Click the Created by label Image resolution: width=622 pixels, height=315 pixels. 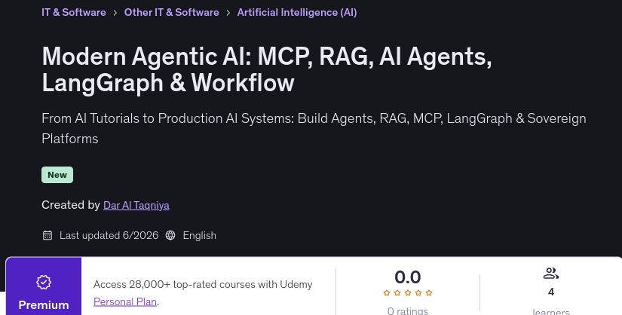[x=71, y=205]
